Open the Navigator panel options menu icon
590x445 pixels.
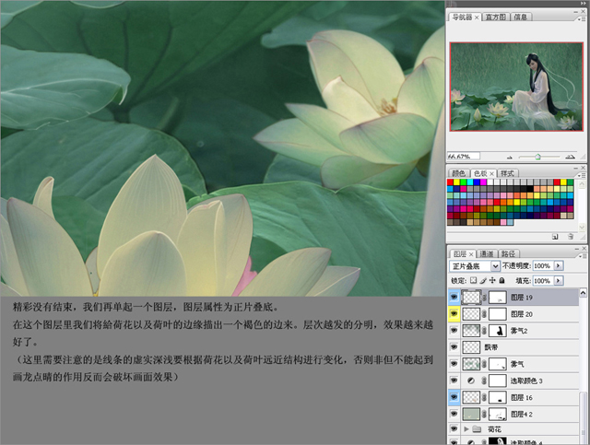click(x=582, y=18)
